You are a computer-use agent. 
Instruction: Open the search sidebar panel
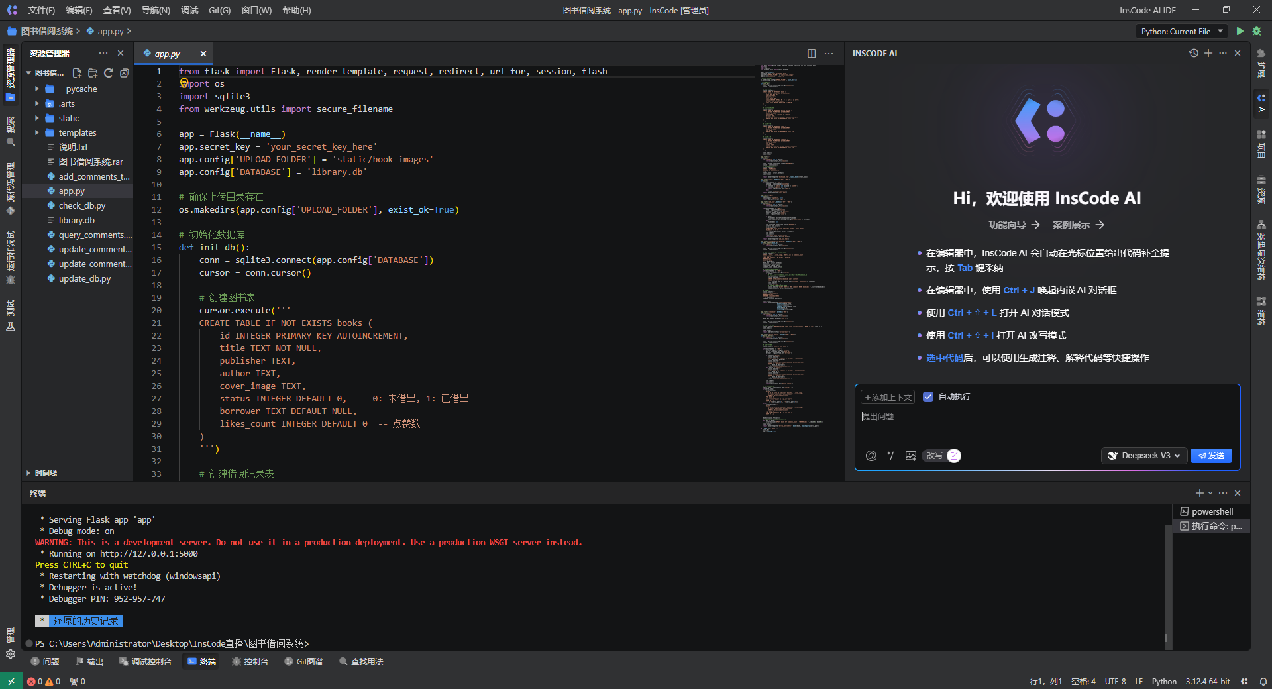tap(11, 132)
